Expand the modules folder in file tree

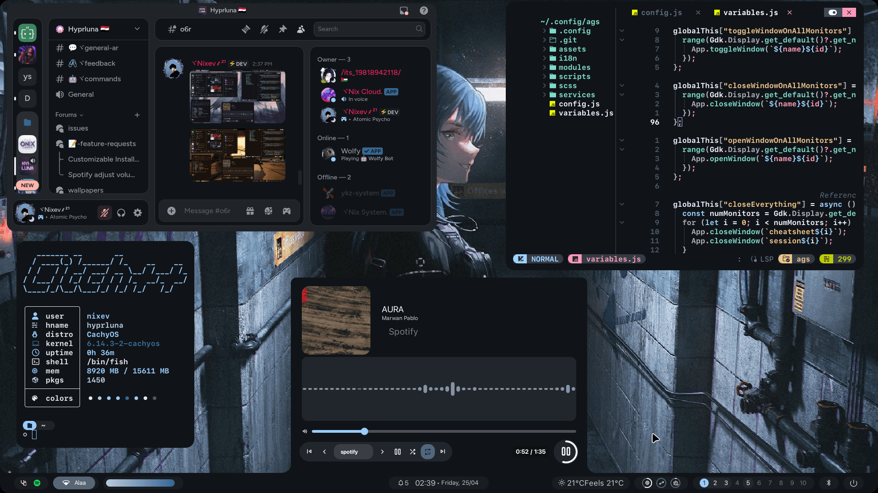[x=574, y=68]
